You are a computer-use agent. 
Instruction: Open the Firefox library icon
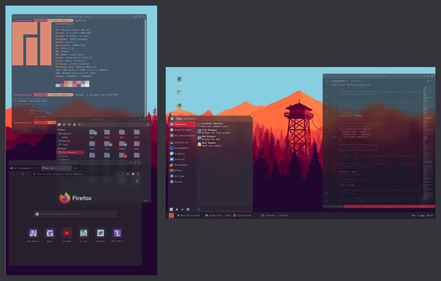[128, 174]
